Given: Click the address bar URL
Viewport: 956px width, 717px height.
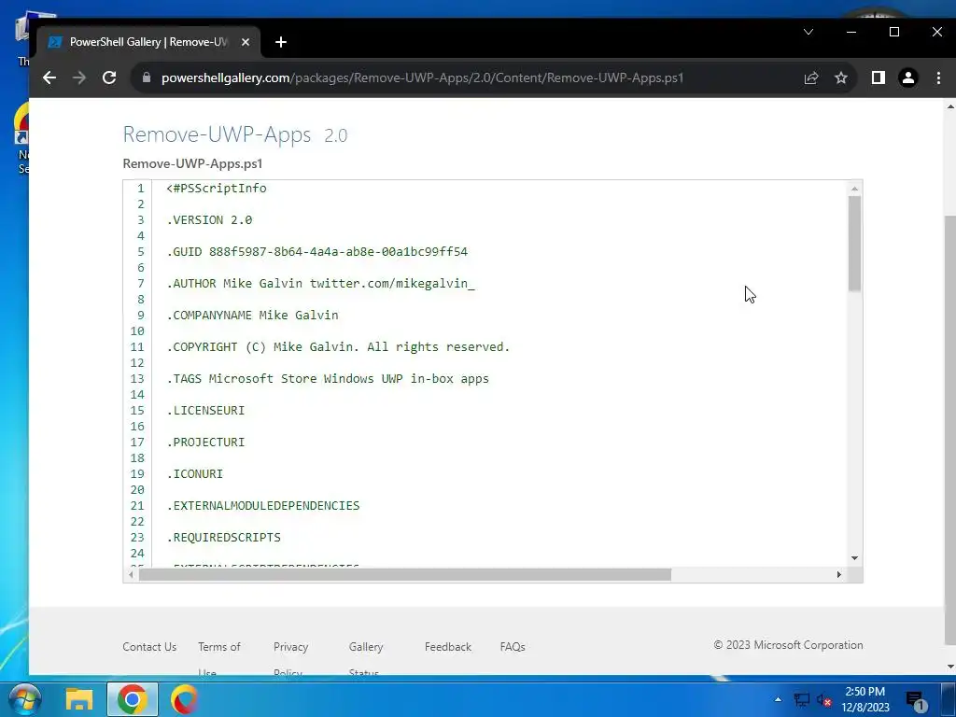Looking at the screenshot, I should click(422, 78).
